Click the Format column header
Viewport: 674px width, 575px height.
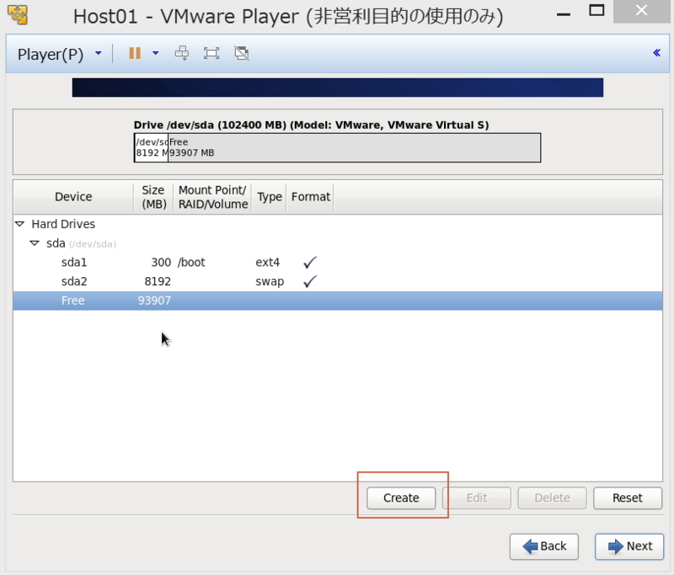310,197
